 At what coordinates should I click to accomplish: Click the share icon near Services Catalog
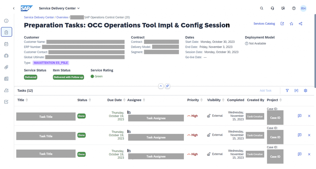coord(301,23)
